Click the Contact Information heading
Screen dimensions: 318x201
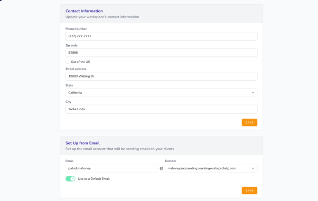click(x=84, y=11)
